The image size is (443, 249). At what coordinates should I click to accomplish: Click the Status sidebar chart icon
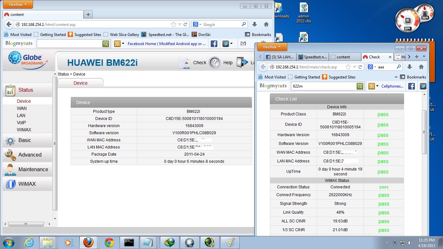(10, 90)
